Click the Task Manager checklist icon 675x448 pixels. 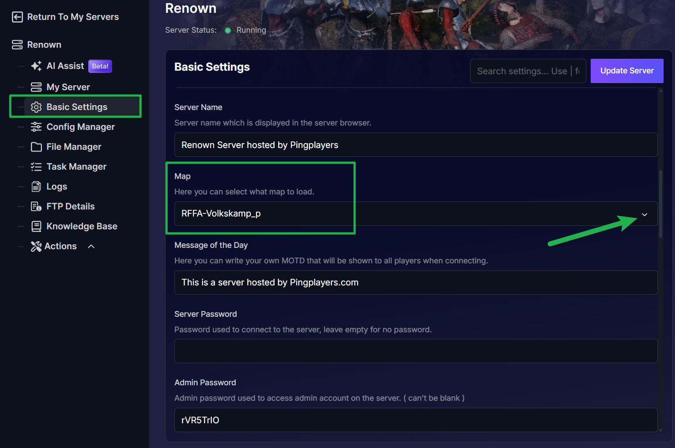pyautogui.click(x=36, y=167)
